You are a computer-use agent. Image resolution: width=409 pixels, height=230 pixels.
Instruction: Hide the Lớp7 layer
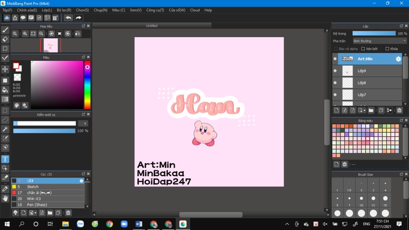[335, 95]
